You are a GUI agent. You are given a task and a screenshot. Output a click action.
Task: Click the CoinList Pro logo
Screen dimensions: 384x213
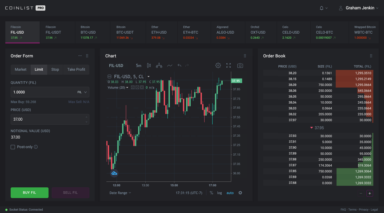[25, 8]
